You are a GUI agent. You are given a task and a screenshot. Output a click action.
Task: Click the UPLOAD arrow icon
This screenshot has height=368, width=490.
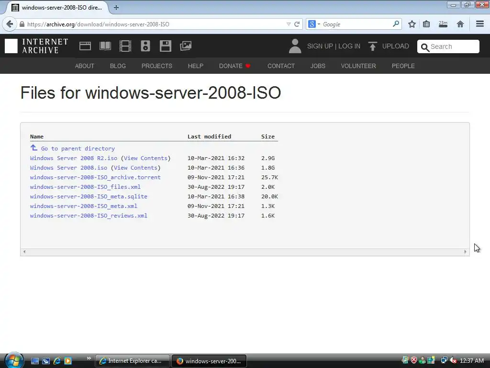(x=372, y=46)
